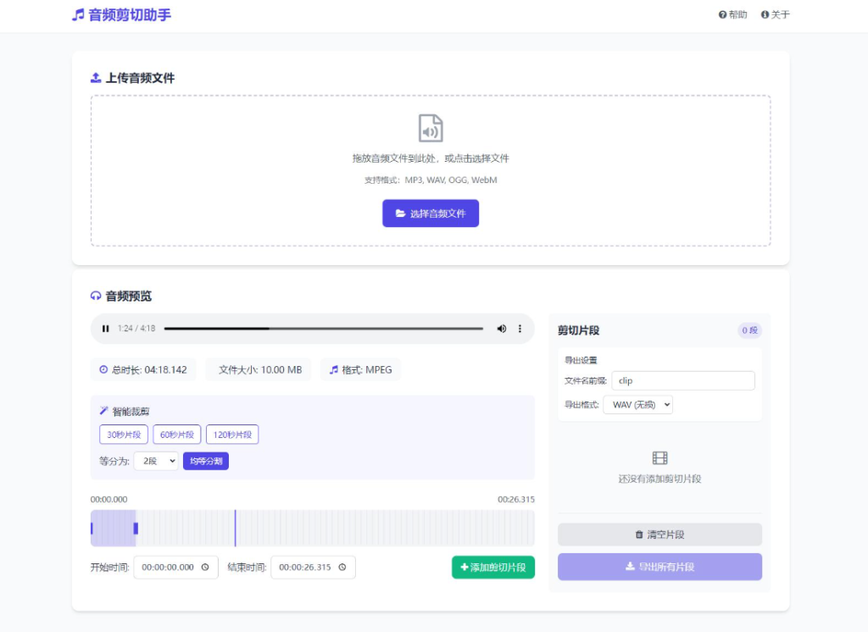Click the clock icon in the 开始时间 field
The height and width of the screenshot is (632, 868).
(x=207, y=567)
